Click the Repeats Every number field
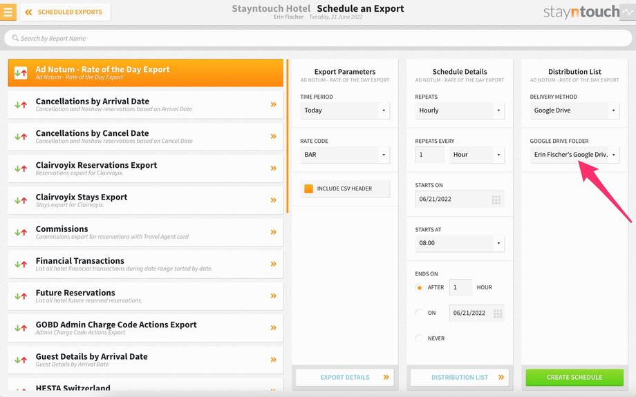The image size is (636, 397). tap(430, 155)
